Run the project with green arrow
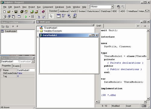The width and height of the screenshot is (151, 109). [26, 17]
